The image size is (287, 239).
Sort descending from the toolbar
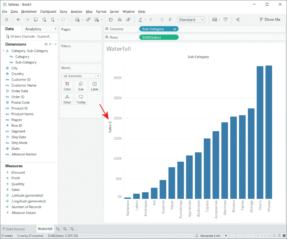(128, 19)
